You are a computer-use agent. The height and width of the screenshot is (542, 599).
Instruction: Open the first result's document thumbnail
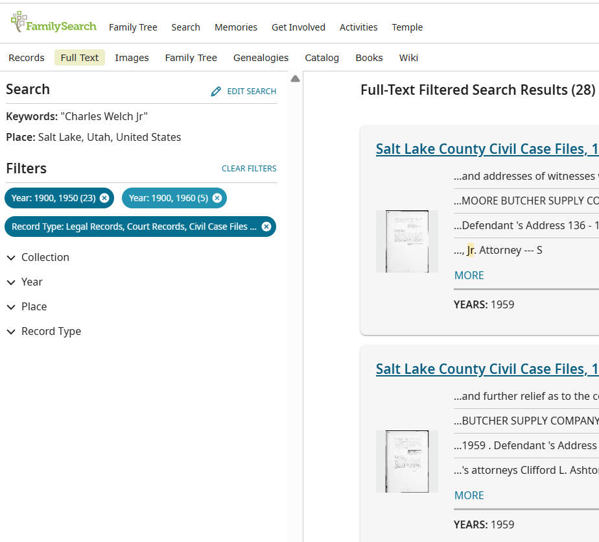click(x=407, y=241)
